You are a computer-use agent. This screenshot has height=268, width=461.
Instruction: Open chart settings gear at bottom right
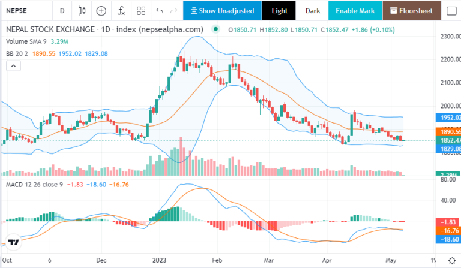click(451, 261)
